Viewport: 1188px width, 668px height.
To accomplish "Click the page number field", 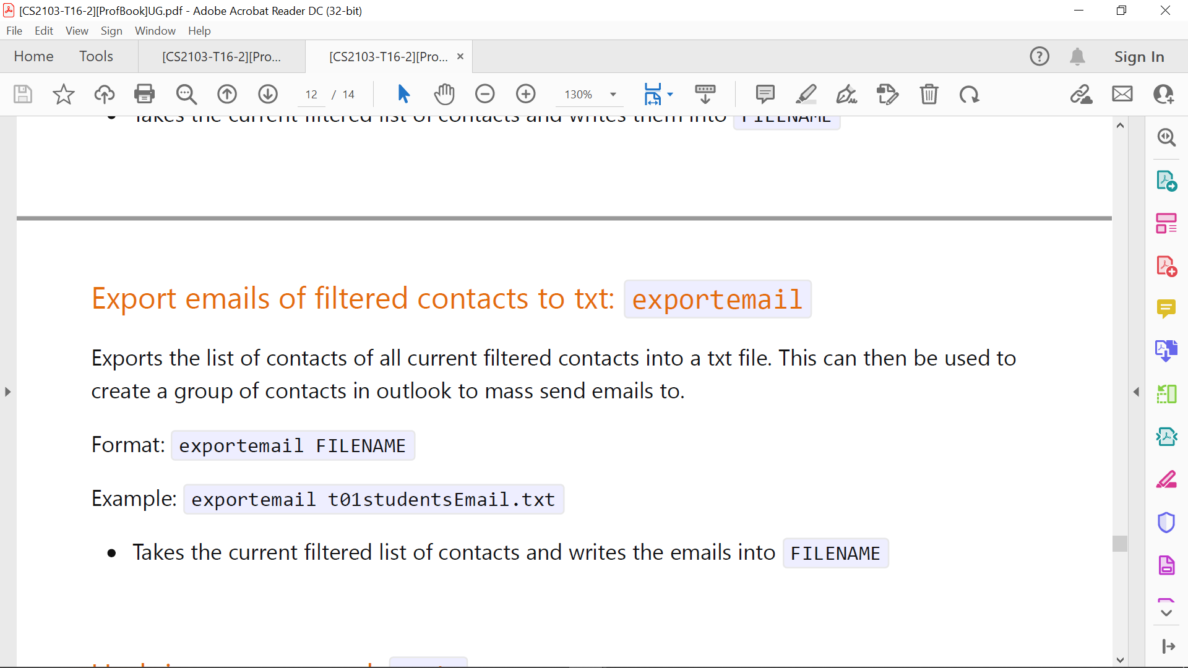I will click(x=311, y=95).
